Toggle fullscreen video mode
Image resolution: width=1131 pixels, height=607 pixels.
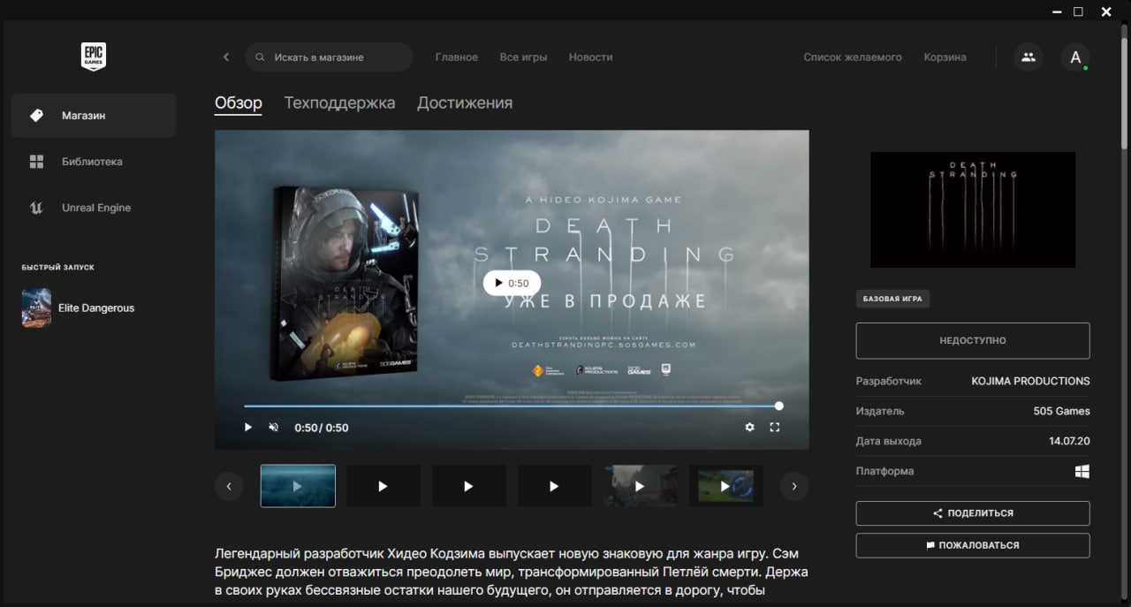click(x=775, y=427)
